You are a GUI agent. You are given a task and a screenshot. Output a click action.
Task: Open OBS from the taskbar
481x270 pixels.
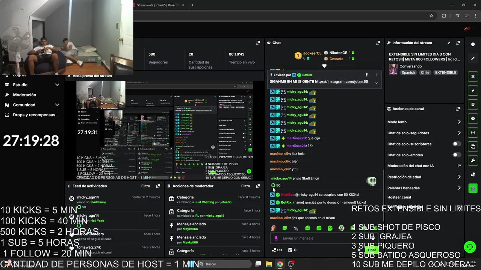coord(291,264)
